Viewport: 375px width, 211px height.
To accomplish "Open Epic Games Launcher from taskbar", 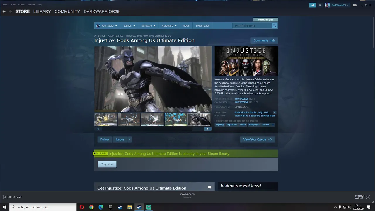I will [110, 207].
